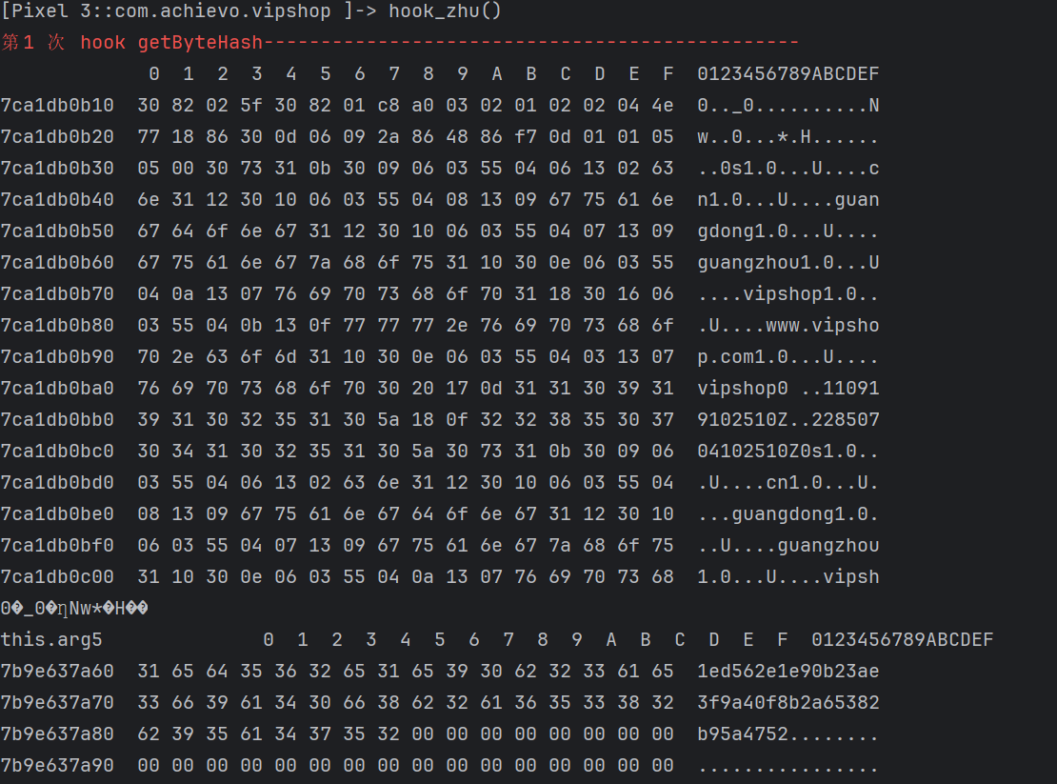The image size is (1057, 784).
Task: Click the hash string 1ed562e1e90b23ae
Action: click(x=788, y=672)
